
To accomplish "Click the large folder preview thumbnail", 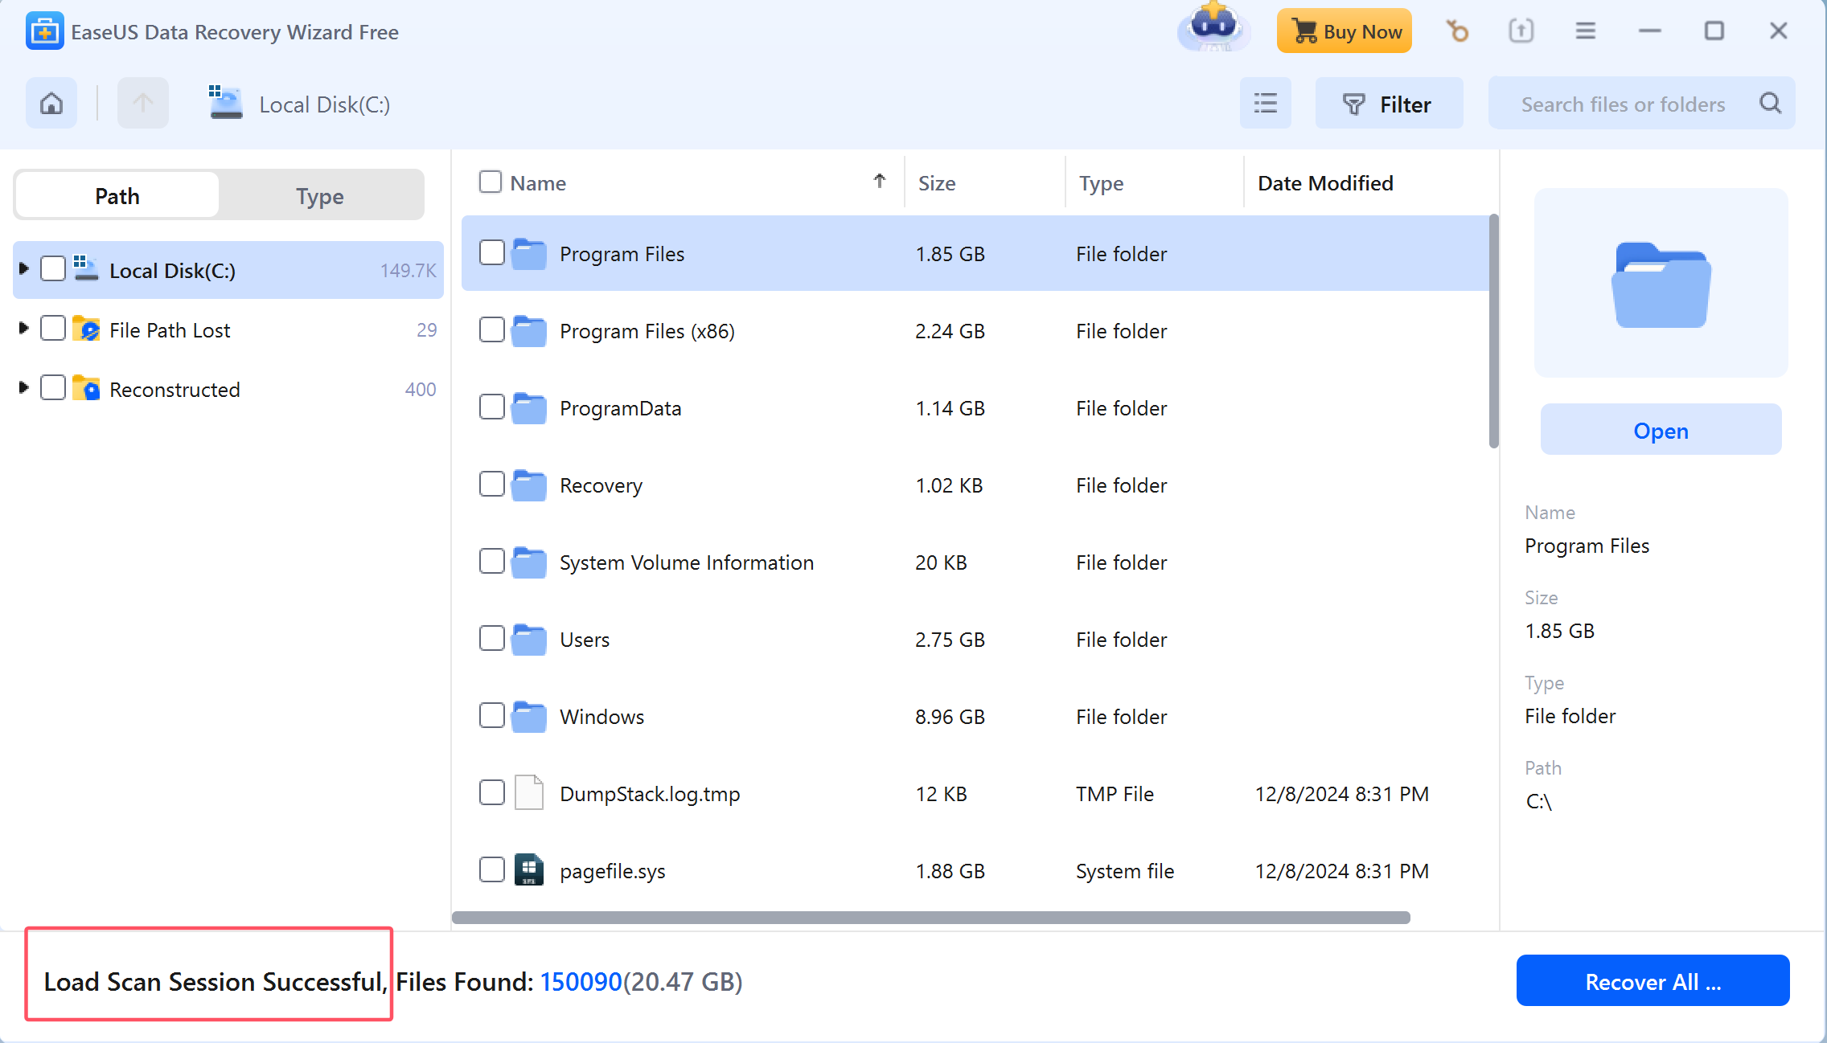I will click(1661, 284).
